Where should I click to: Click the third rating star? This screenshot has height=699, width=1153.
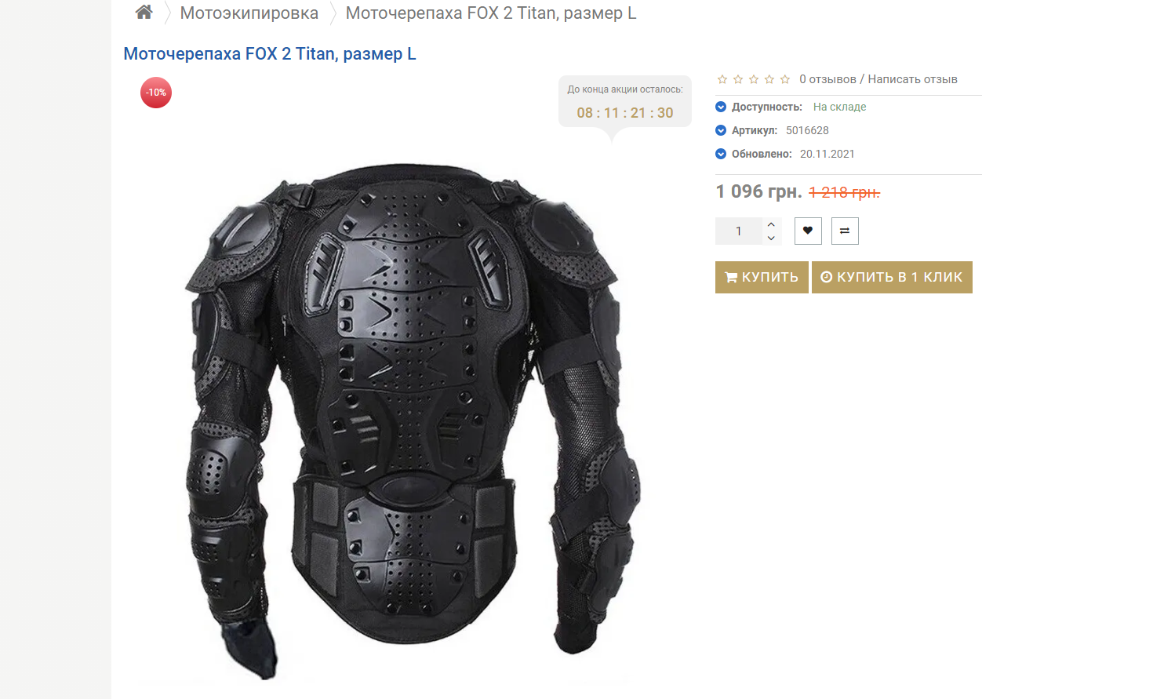click(x=754, y=79)
